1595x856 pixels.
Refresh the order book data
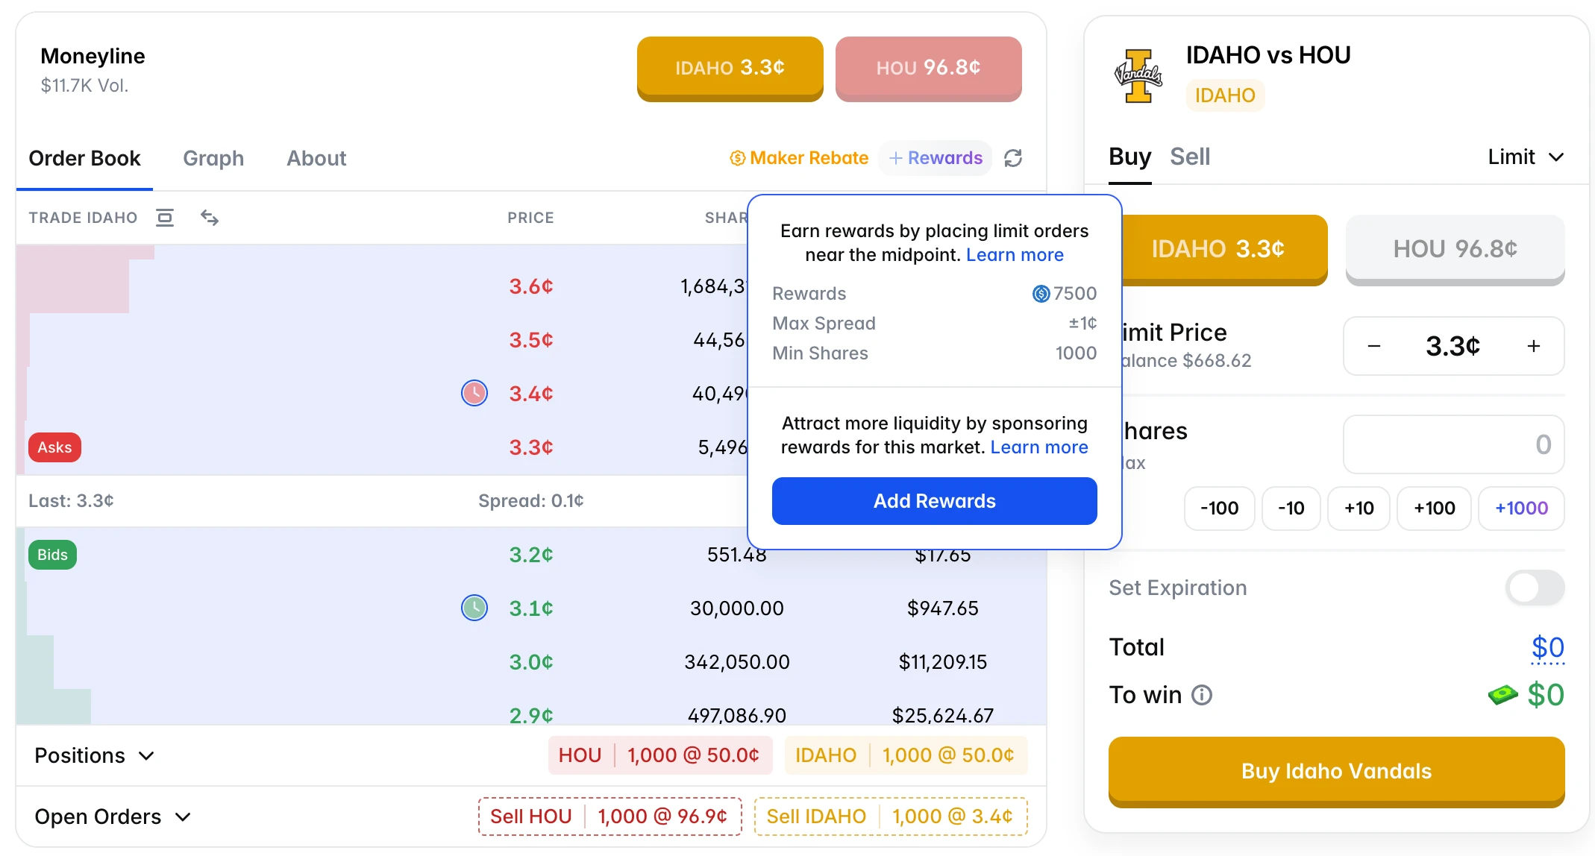click(x=1013, y=158)
